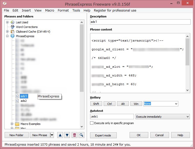Click the Cancel button
195x149 pixels.
[x=160, y=135]
